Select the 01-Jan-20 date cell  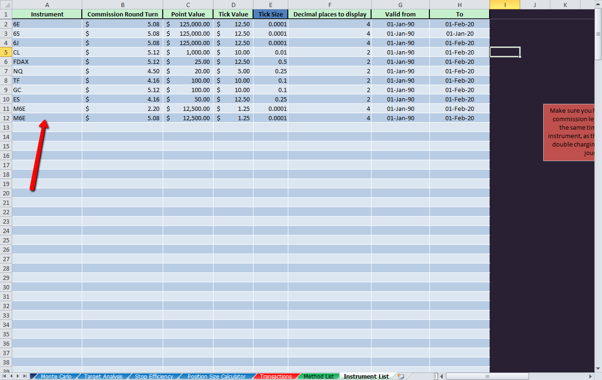(459, 33)
